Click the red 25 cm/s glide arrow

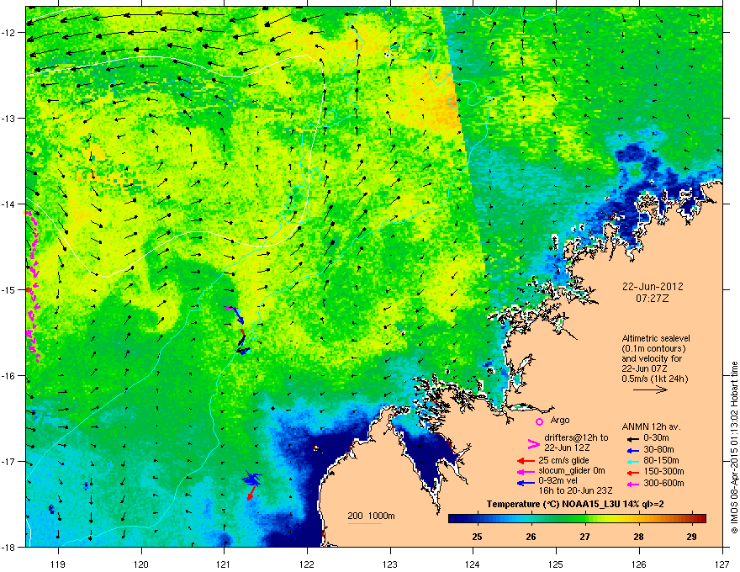[x=526, y=461]
